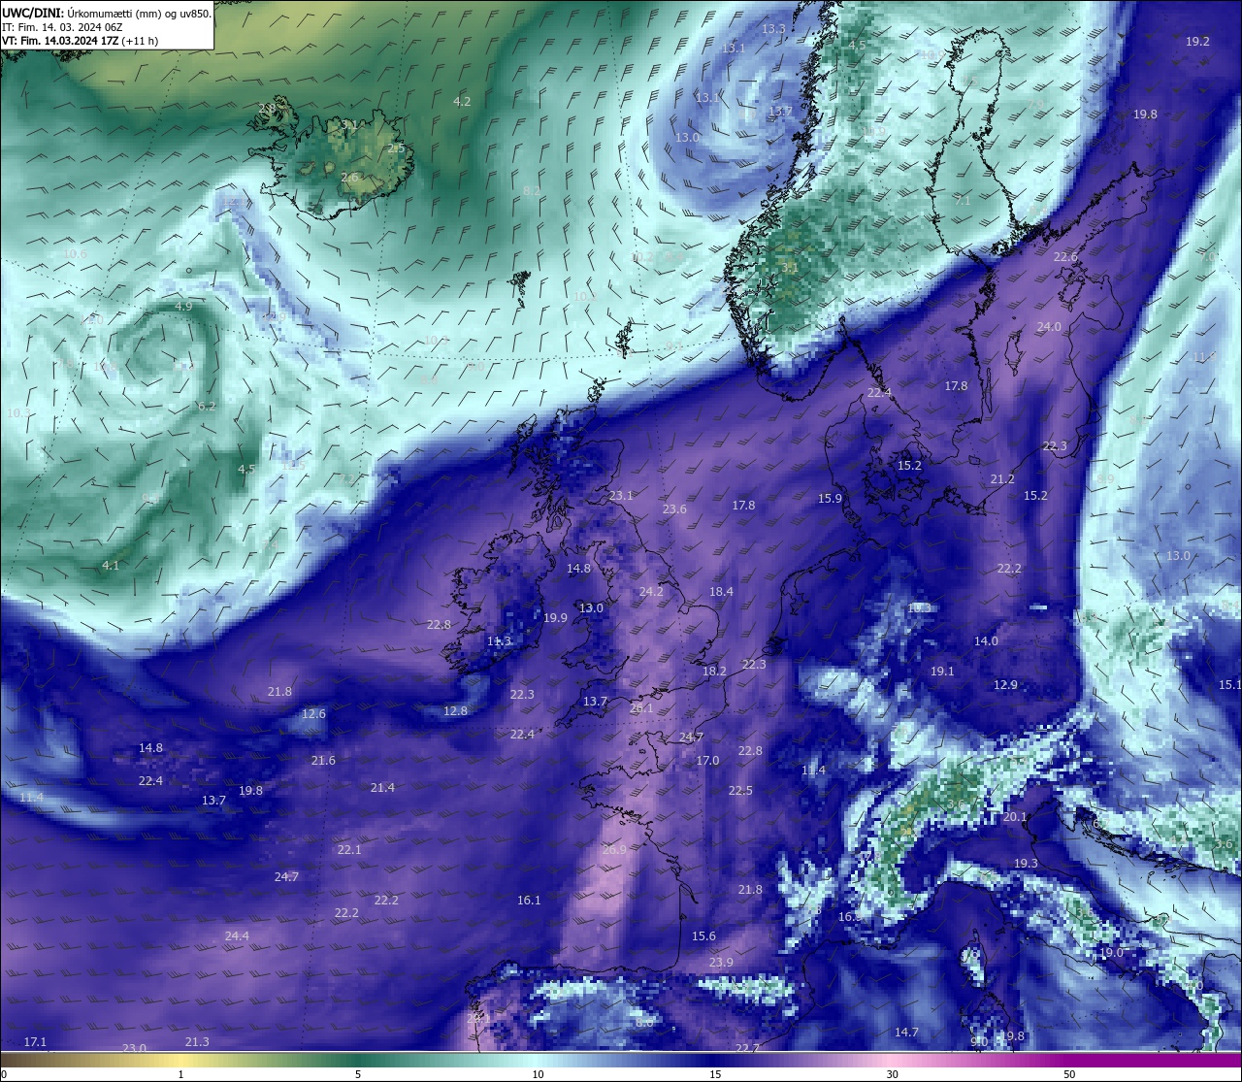This screenshot has height=1082, width=1242.
Task: Click the 21.6 value on the map
Action: tap(323, 761)
